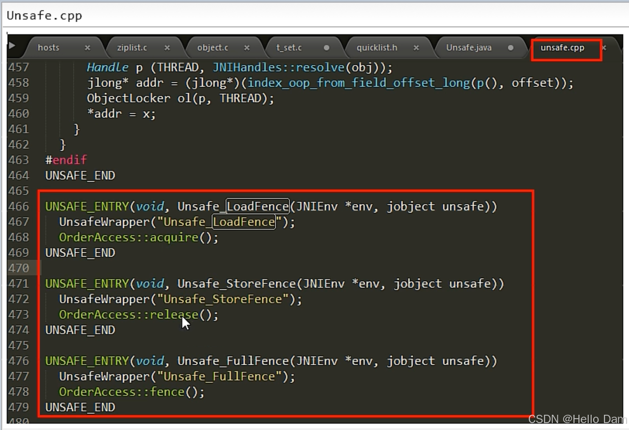629x430 pixels.
Task: Click the #endif directive
Action: pyautogui.click(x=66, y=160)
